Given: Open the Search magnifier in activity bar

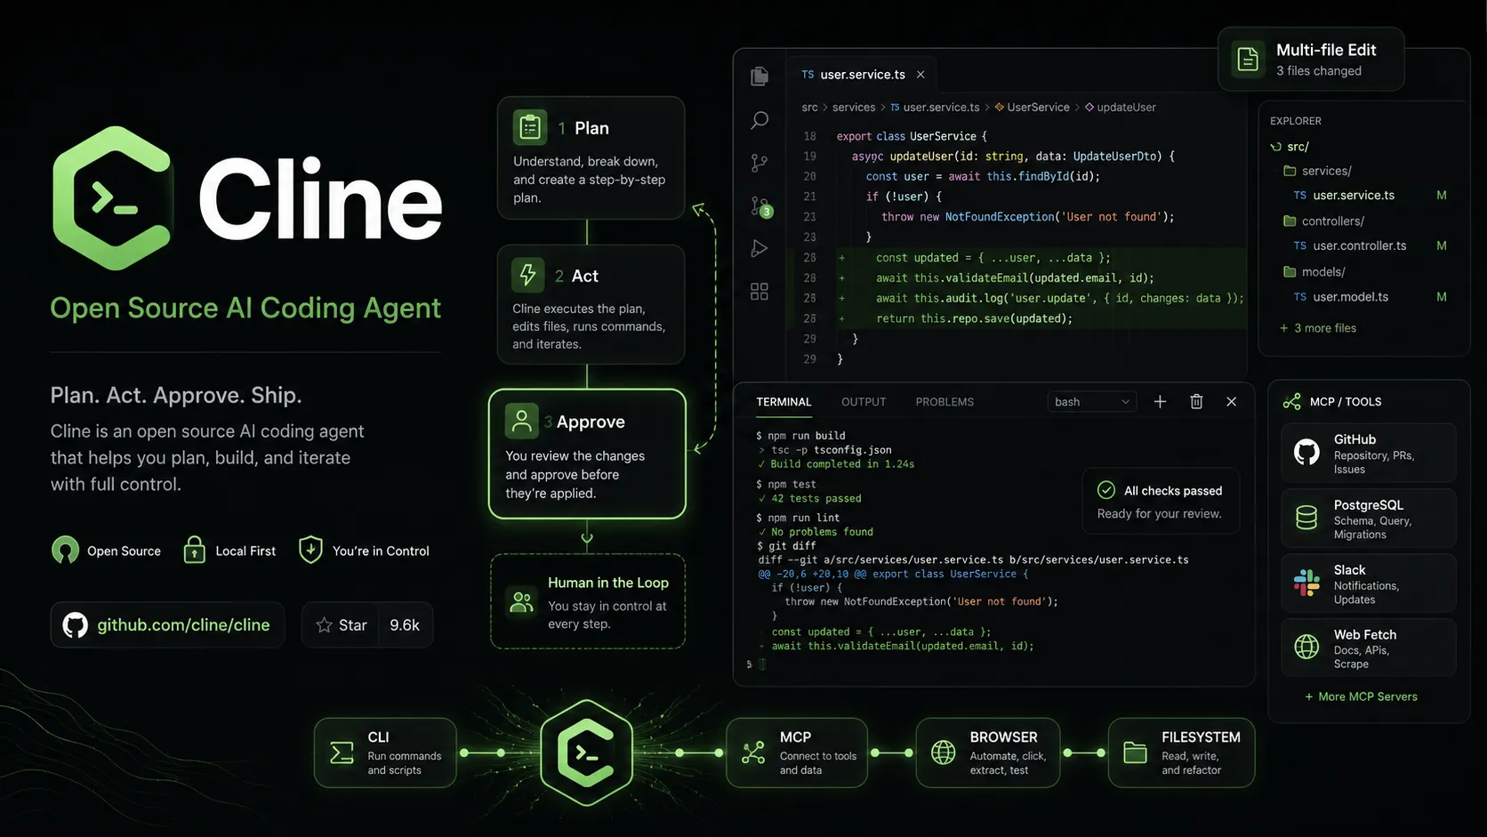Looking at the screenshot, I should (760, 120).
